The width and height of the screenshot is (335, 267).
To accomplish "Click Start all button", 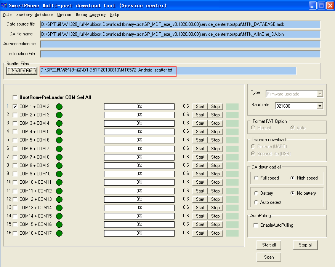I will [269, 245].
